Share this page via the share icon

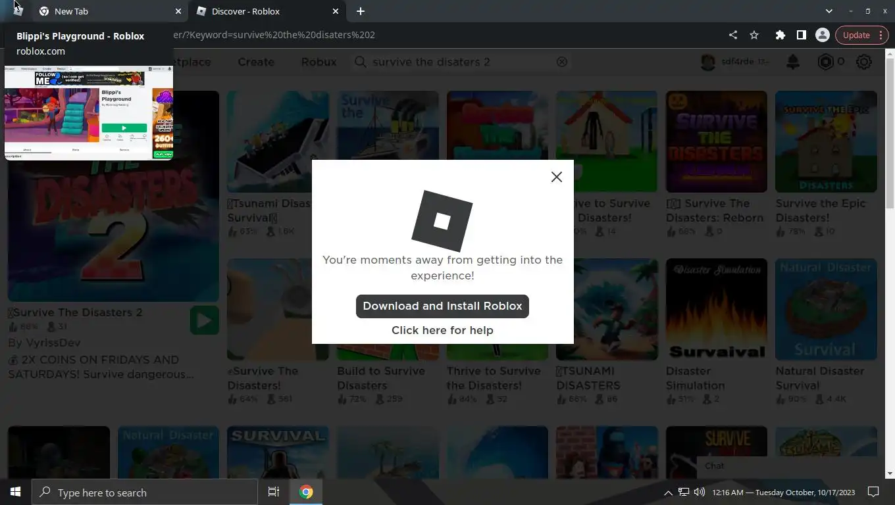click(x=733, y=35)
